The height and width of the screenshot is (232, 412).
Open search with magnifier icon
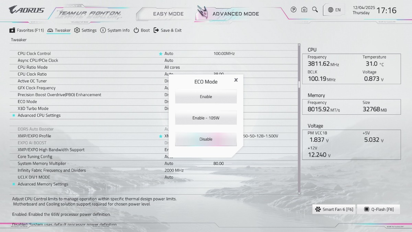(315, 10)
